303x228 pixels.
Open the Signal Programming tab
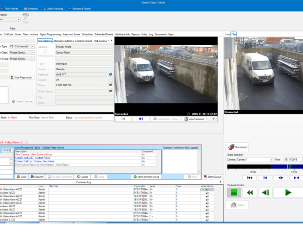click(x=50, y=35)
